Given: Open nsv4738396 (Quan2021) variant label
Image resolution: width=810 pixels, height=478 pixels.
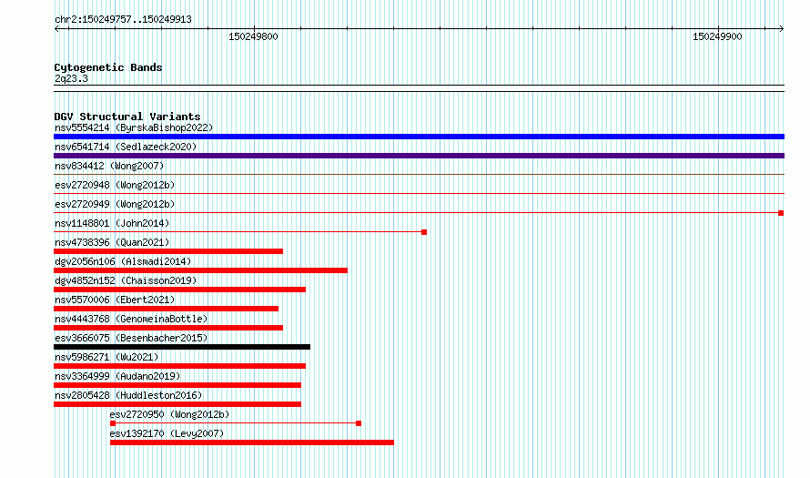Looking at the screenshot, I should [112, 242].
